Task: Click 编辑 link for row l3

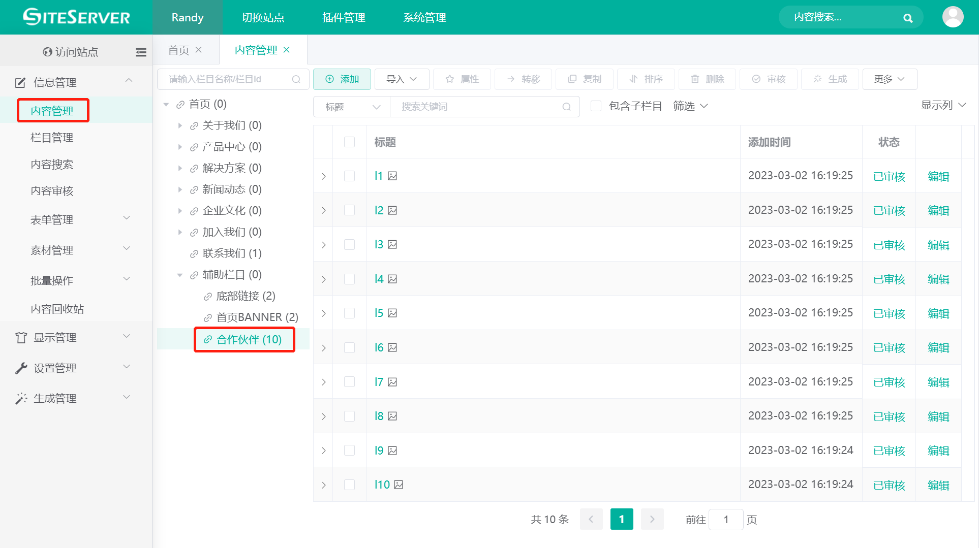Action: [x=938, y=245]
